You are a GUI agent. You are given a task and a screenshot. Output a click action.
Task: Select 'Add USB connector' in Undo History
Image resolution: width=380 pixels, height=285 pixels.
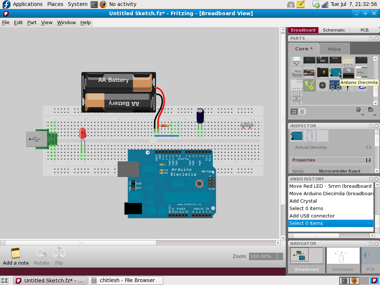tap(331, 216)
